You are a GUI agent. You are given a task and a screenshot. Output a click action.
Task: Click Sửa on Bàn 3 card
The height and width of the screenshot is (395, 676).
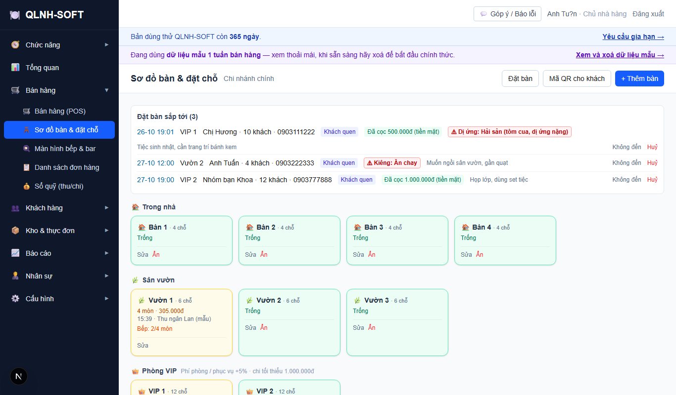359,255
